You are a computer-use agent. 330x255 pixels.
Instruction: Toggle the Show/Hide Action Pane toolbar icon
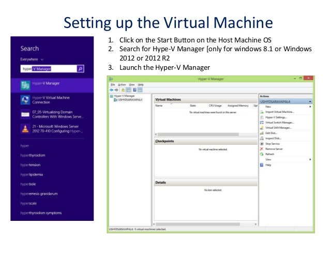(140, 90)
